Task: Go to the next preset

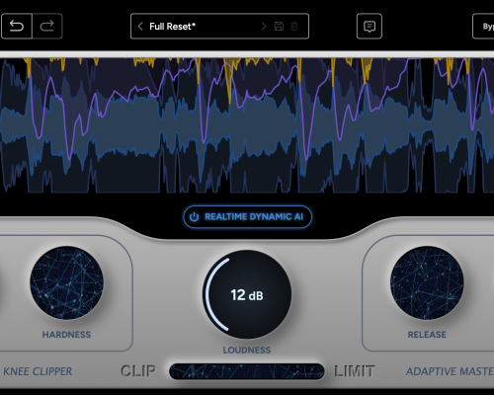Action: click(264, 26)
